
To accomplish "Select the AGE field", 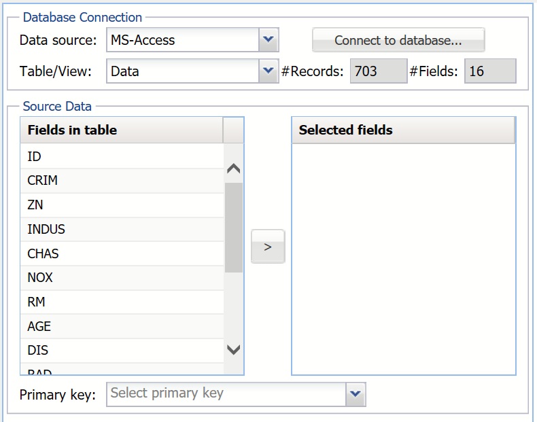I will (122, 326).
